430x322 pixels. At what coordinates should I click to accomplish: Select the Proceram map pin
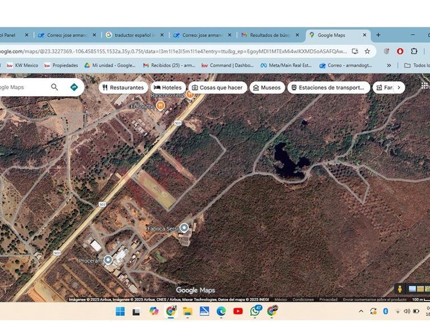107,260
